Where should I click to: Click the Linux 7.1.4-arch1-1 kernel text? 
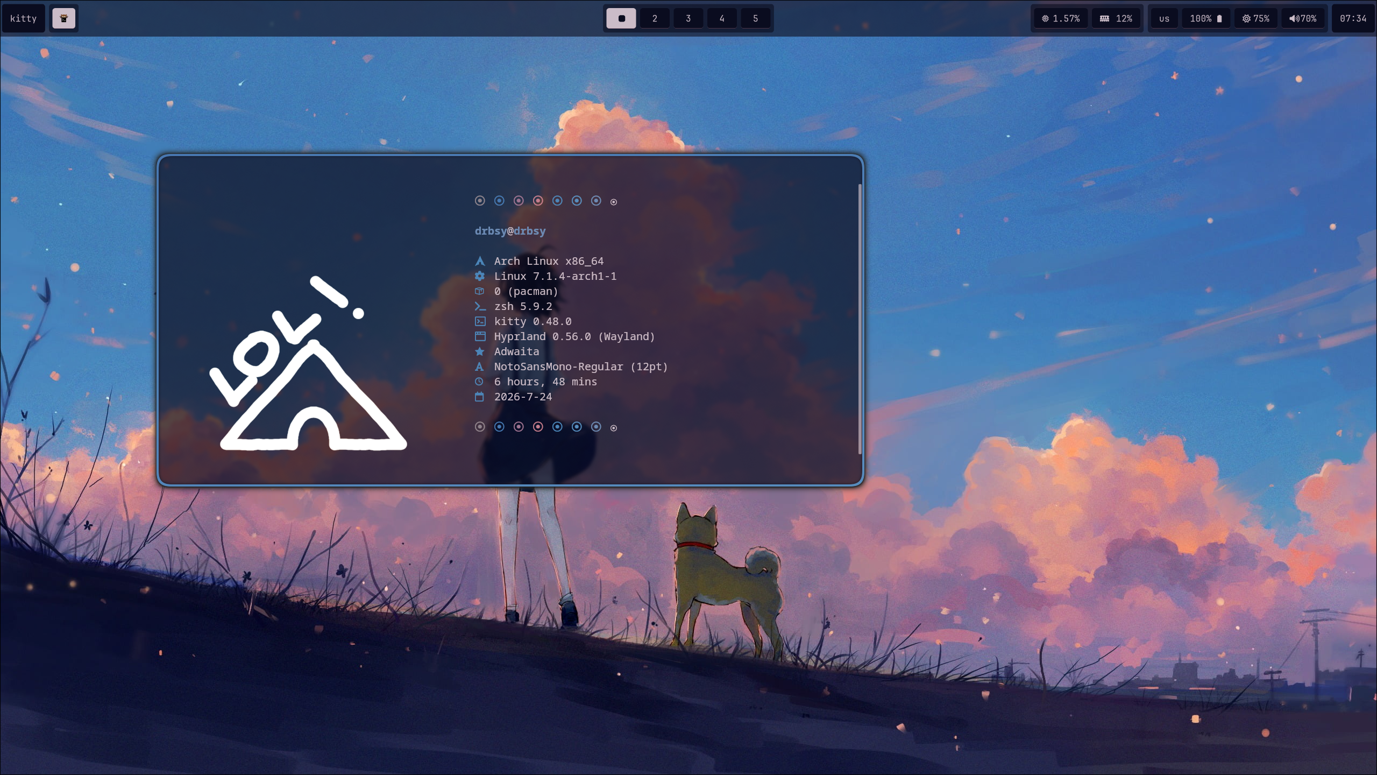coord(555,276)
